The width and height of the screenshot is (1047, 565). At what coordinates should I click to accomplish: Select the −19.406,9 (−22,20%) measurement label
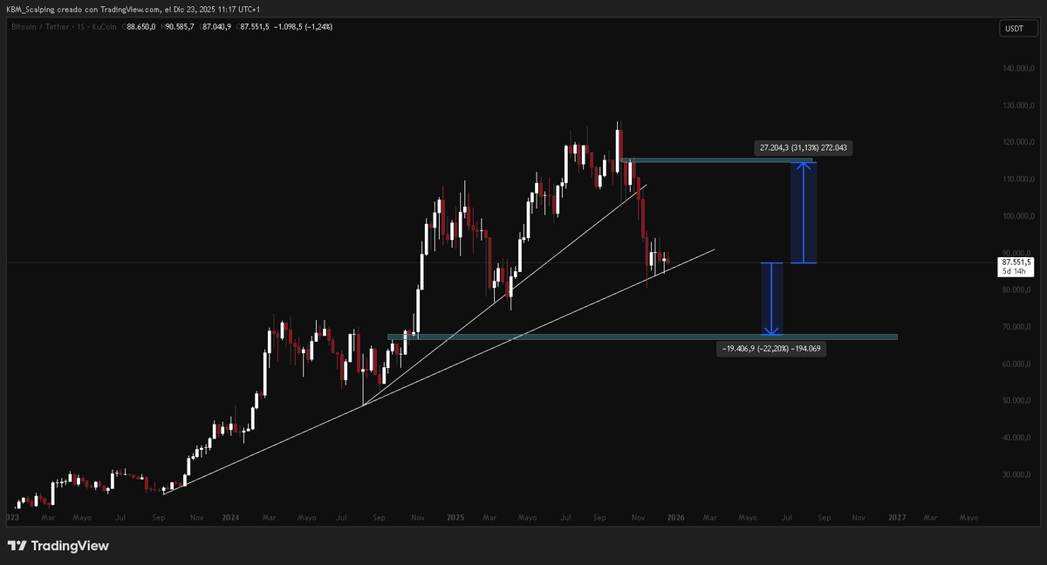coord(770,349)
